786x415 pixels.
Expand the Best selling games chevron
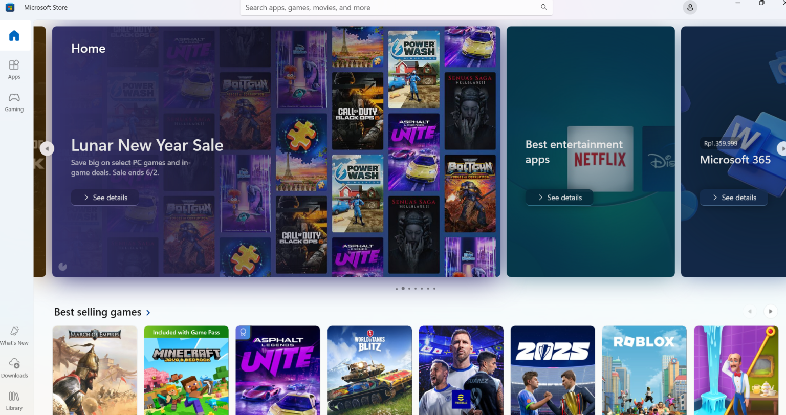point(148,313)
